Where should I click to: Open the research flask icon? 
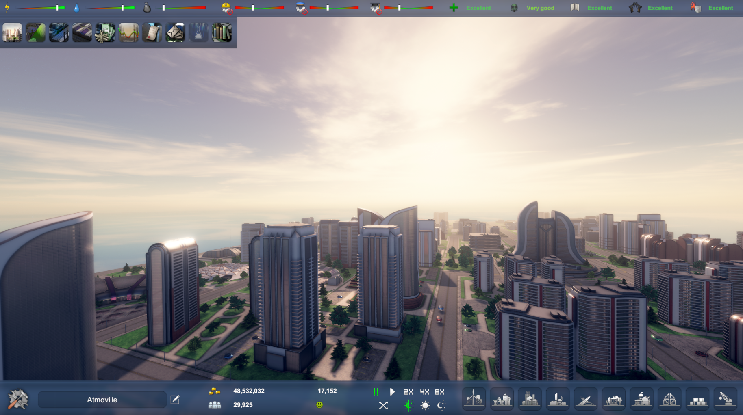(198, 32)
